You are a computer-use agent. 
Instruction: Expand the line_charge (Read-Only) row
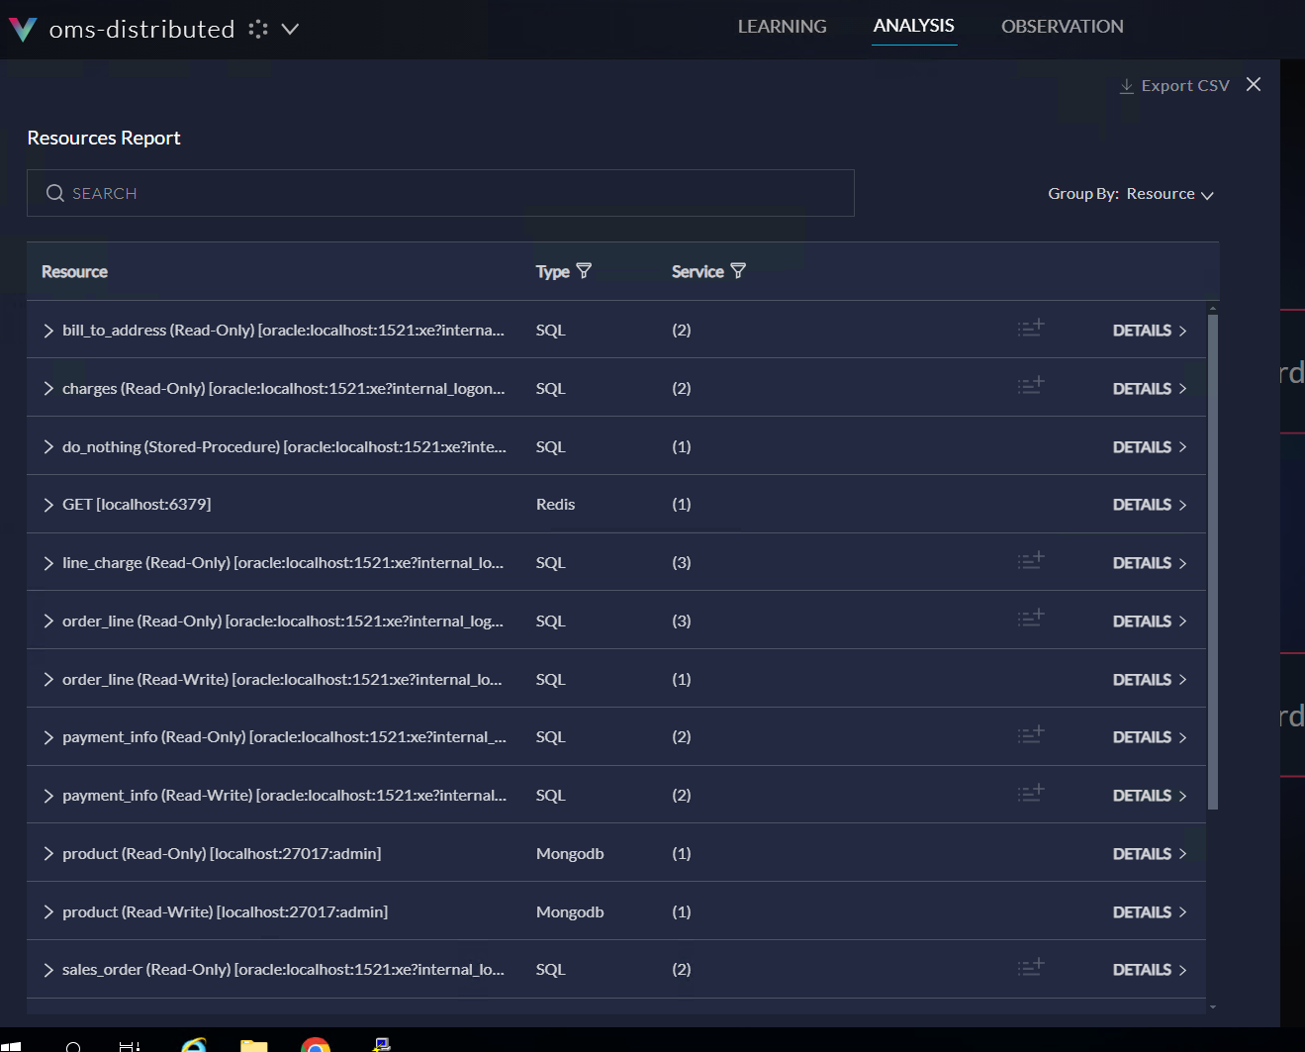click(47, 563)
